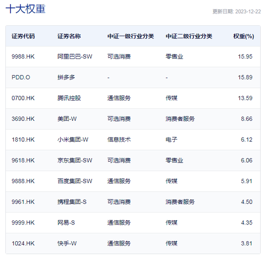Screen dimensions: 264x257
Task: Click 传媒 in the 快手-W row
Action: [x=171, y=244]
